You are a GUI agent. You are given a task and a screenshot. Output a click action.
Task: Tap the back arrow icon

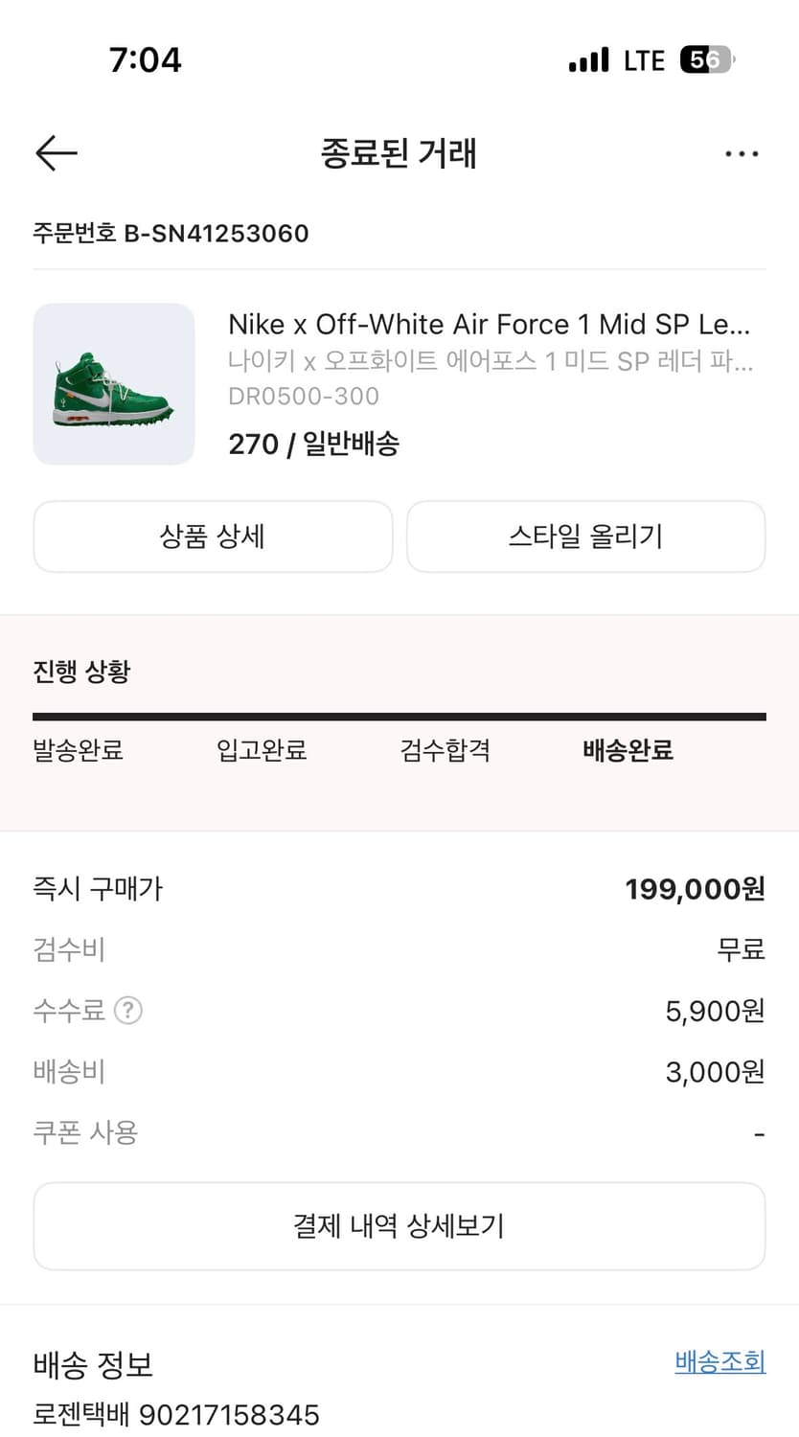click(57, 153)
